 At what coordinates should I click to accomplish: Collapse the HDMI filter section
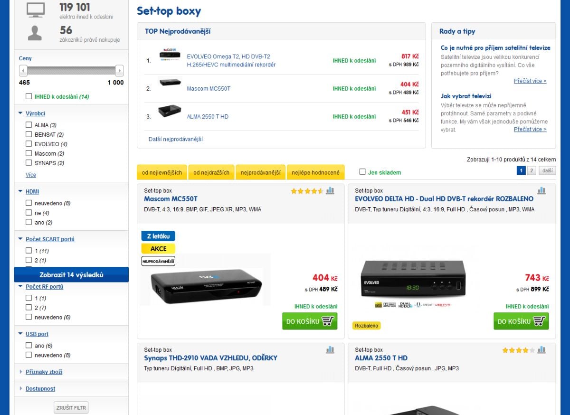(20, 191)
